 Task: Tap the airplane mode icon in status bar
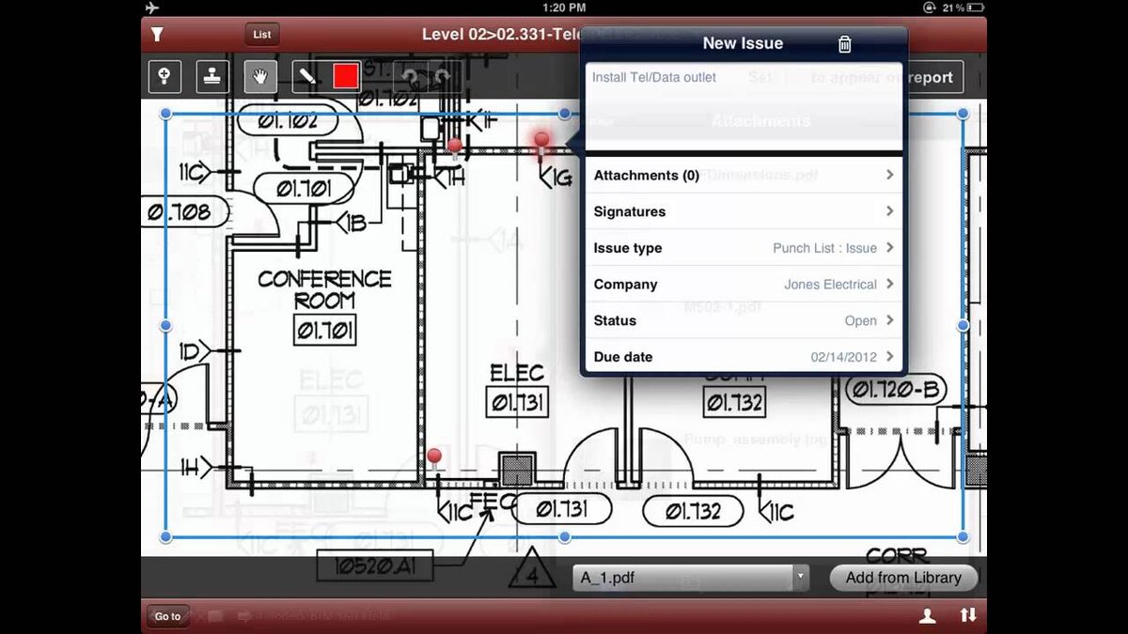point(152,8)
